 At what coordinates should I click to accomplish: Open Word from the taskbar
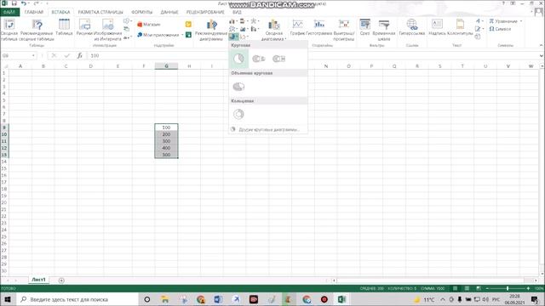(x=218, y=299)
